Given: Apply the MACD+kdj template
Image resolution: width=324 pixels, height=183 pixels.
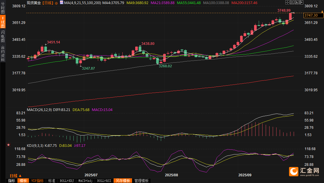Looking at the screenshot, I should [85, 181].
